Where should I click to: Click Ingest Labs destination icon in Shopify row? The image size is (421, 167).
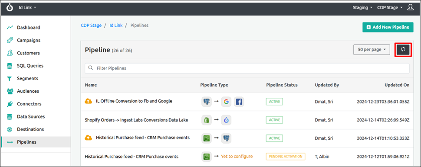pos(226,120)
